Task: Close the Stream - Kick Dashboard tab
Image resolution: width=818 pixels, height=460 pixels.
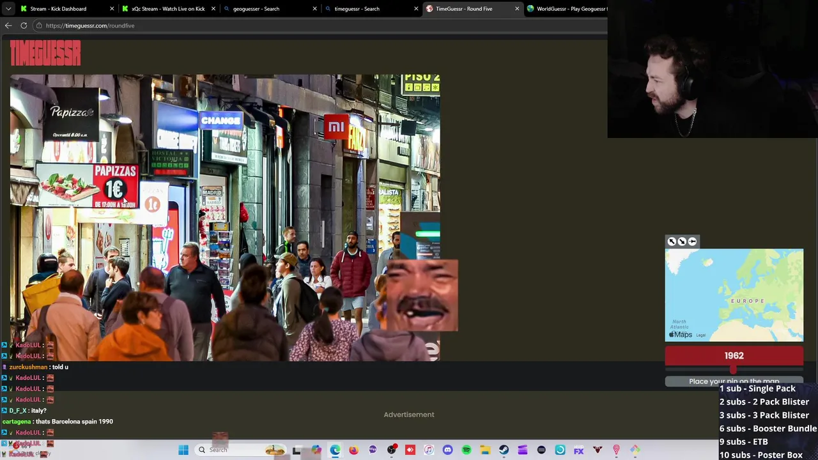Action: click(112, 9)
